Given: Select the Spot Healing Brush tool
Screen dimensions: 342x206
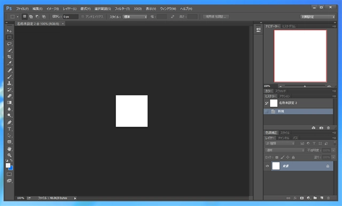Looking at the screenshot, I should tap(9, 70).
